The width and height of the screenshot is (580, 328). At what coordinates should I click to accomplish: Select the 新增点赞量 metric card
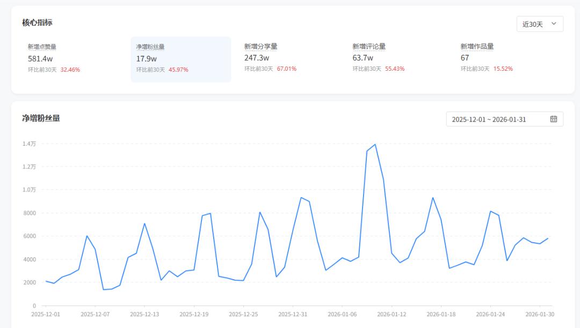(73, 59)
